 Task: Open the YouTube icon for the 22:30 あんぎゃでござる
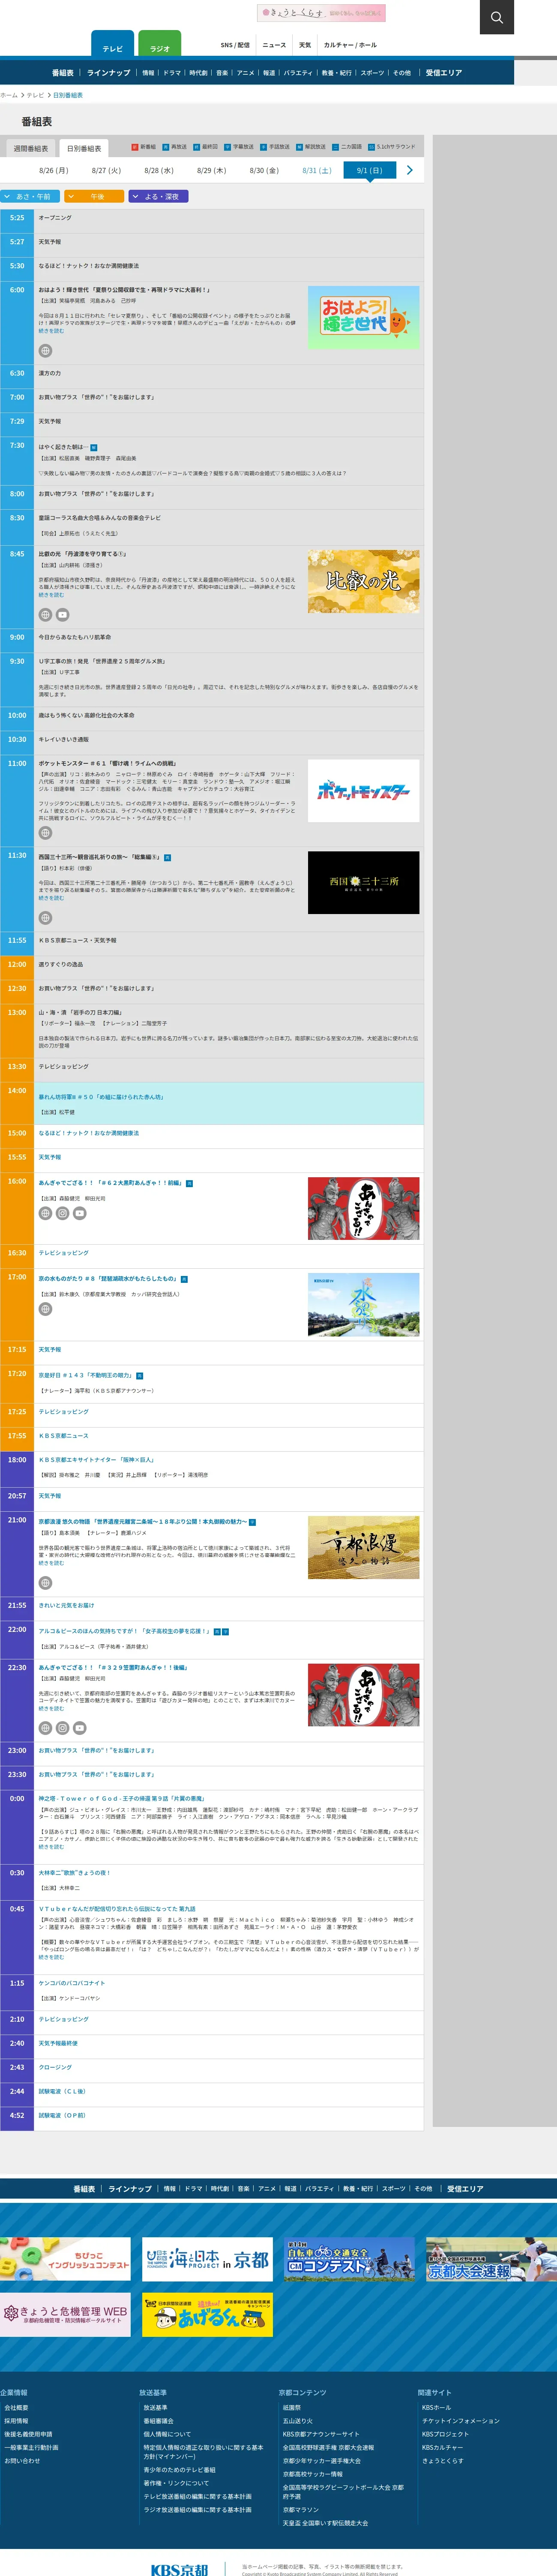(x=80, y=1728)
